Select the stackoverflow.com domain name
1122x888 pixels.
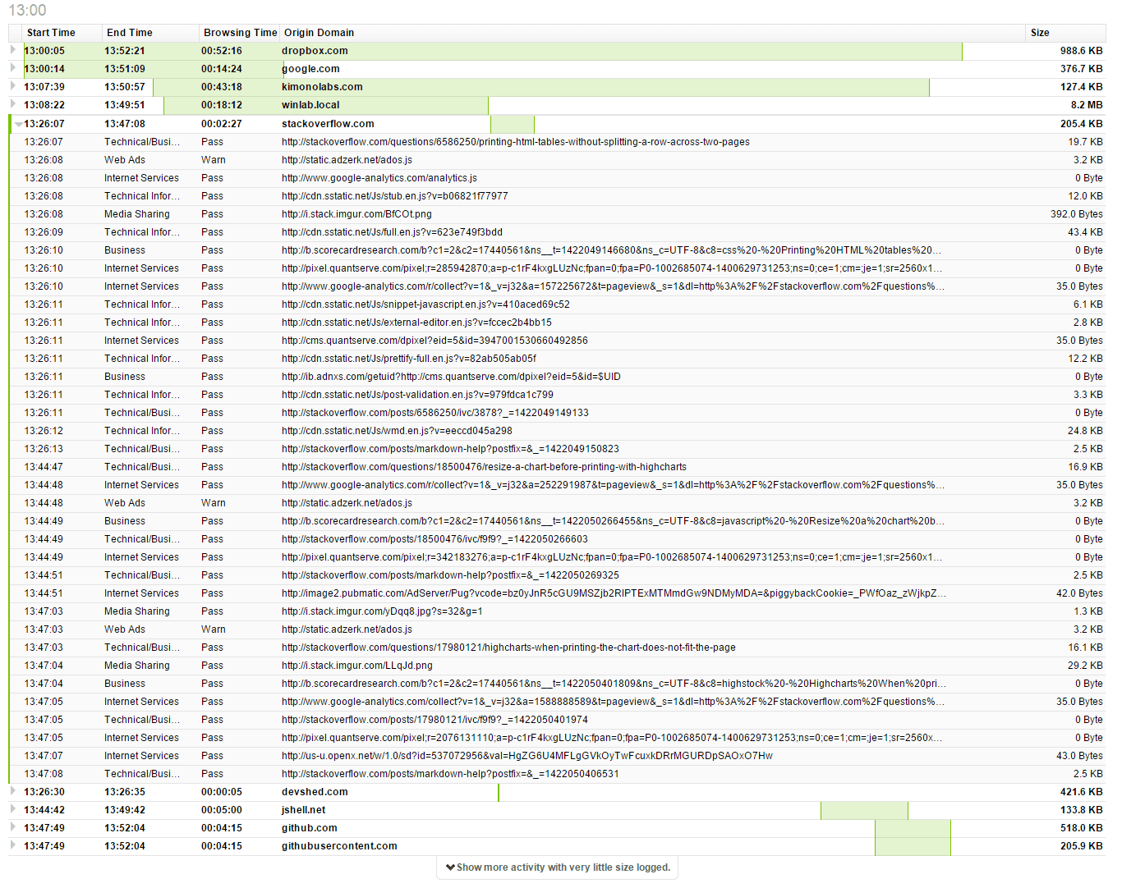click(x=328, y=124)
